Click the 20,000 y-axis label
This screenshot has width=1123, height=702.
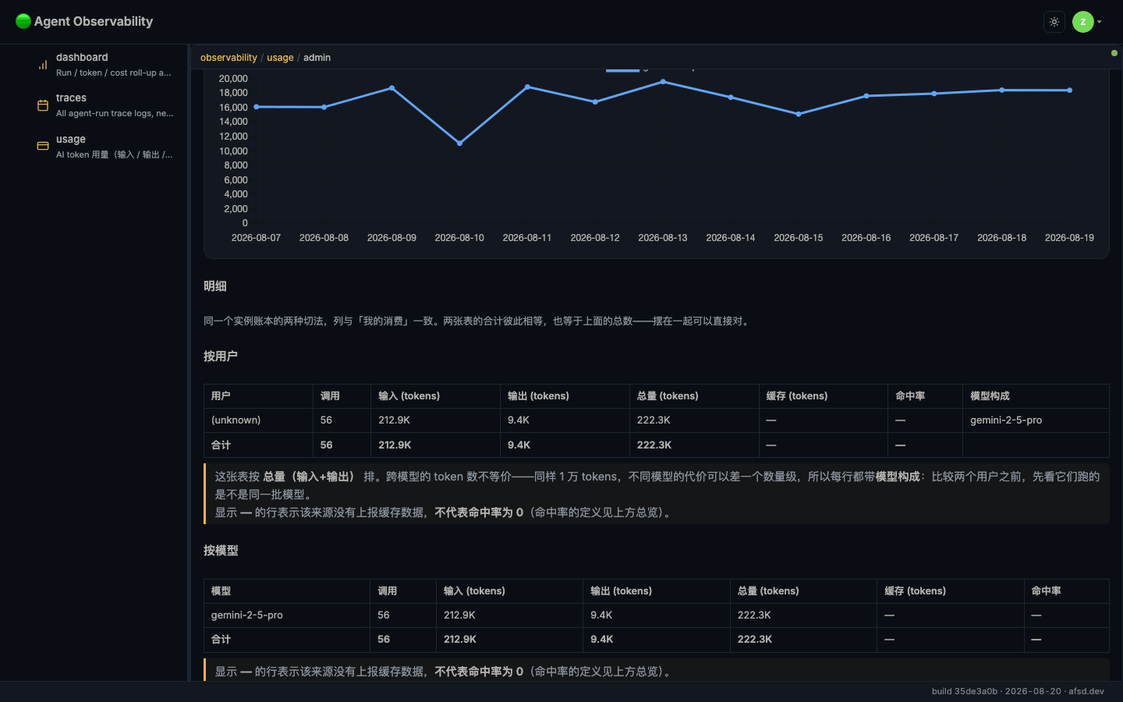[233, 79]
